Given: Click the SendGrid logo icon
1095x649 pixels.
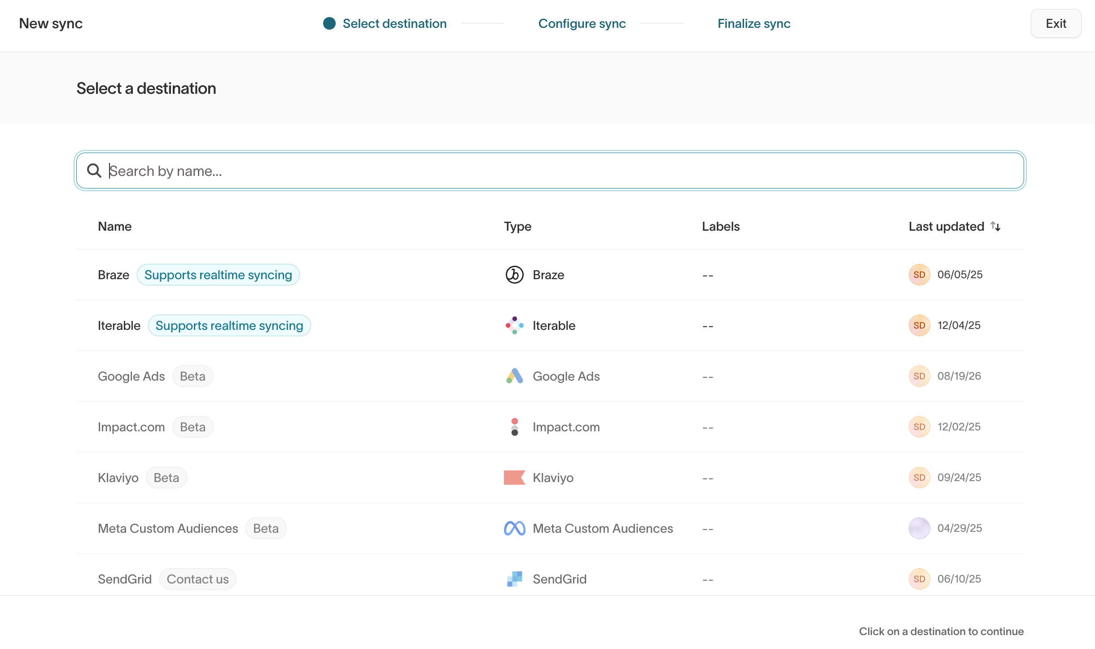Looking at the screenshot, I should [514, 579].
